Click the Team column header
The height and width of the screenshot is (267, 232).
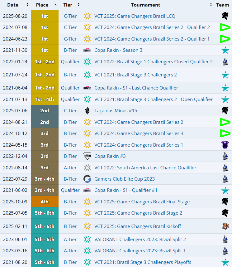[x=222, y=5]
